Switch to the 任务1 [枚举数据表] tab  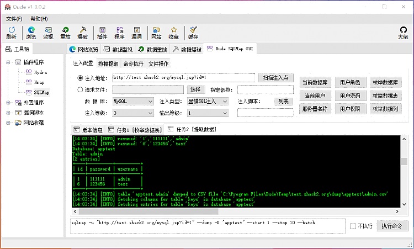(135, 130)
